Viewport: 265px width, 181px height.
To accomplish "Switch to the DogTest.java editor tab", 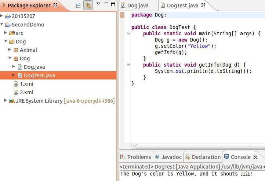I will [182, 6].
